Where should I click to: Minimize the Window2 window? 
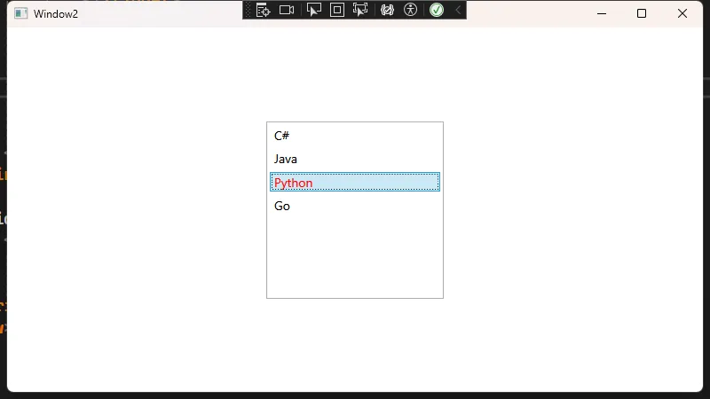click(601, 13)
